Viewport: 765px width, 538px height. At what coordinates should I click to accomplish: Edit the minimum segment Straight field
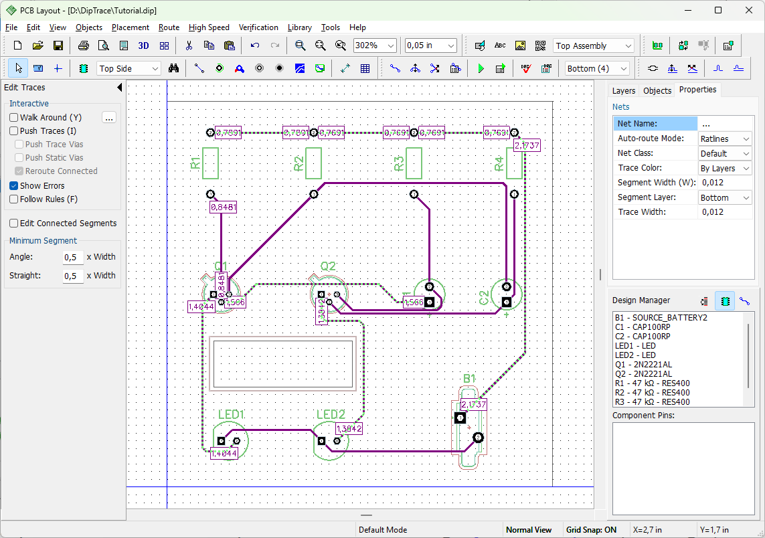coord(73,276)
